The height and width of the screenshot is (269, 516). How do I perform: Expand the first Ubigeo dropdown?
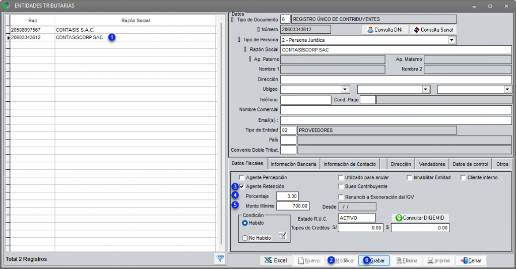click(x=345, y=89)
